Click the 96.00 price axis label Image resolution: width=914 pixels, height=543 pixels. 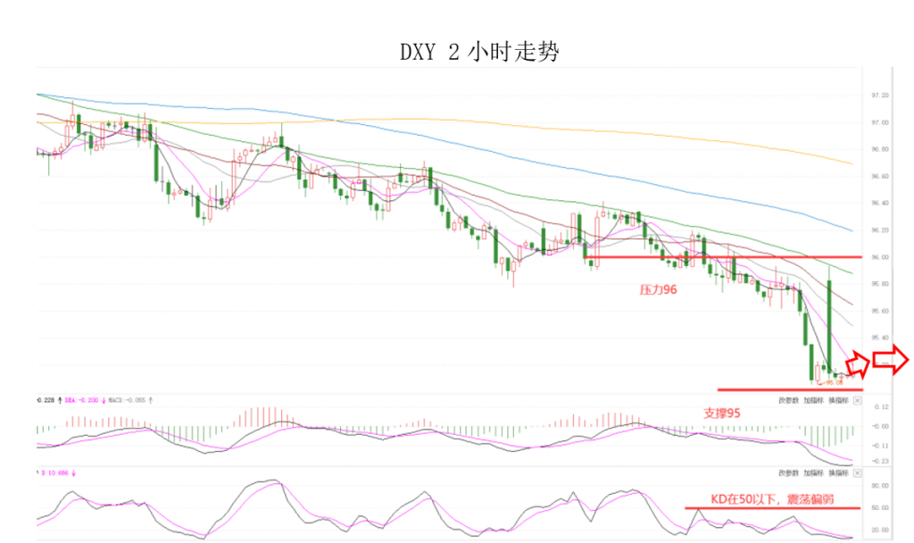(x=879, y=257)
